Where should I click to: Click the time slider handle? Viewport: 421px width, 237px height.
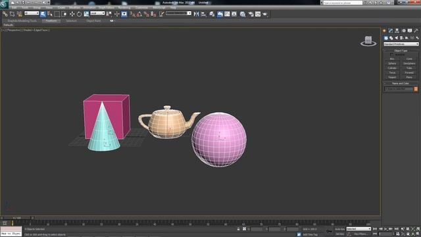16,218
